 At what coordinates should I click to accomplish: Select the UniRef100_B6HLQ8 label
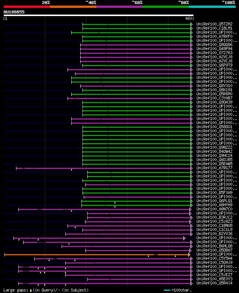tap(214, 246)
